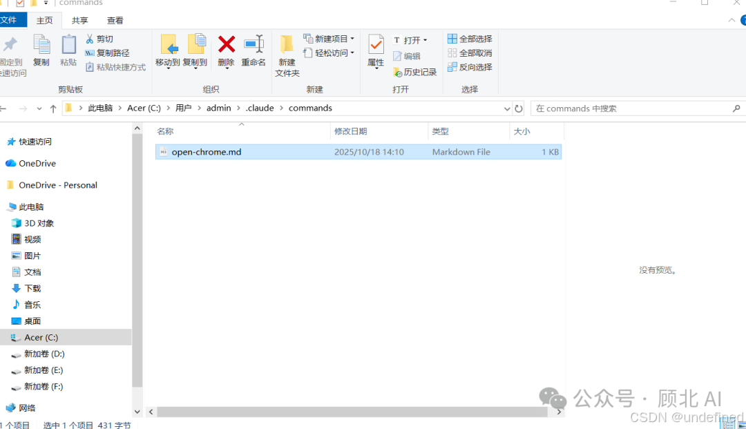Open the New item (新建项目) dropdown

(329, 39)
